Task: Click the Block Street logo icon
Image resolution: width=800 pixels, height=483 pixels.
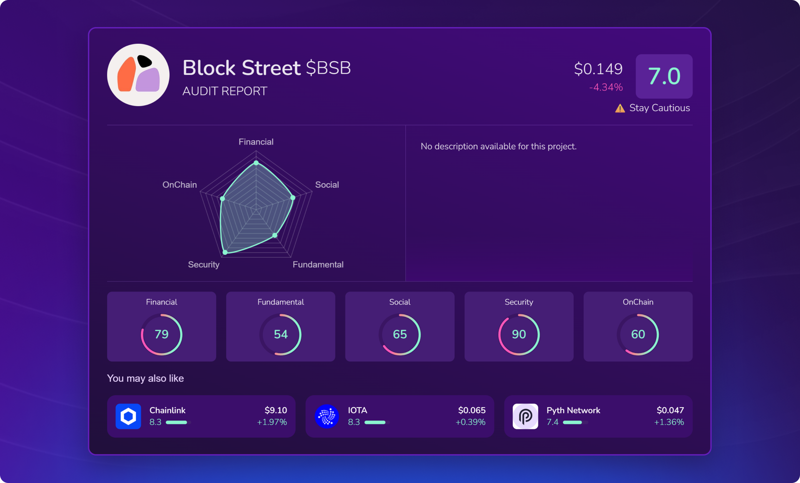Action: 138,75
